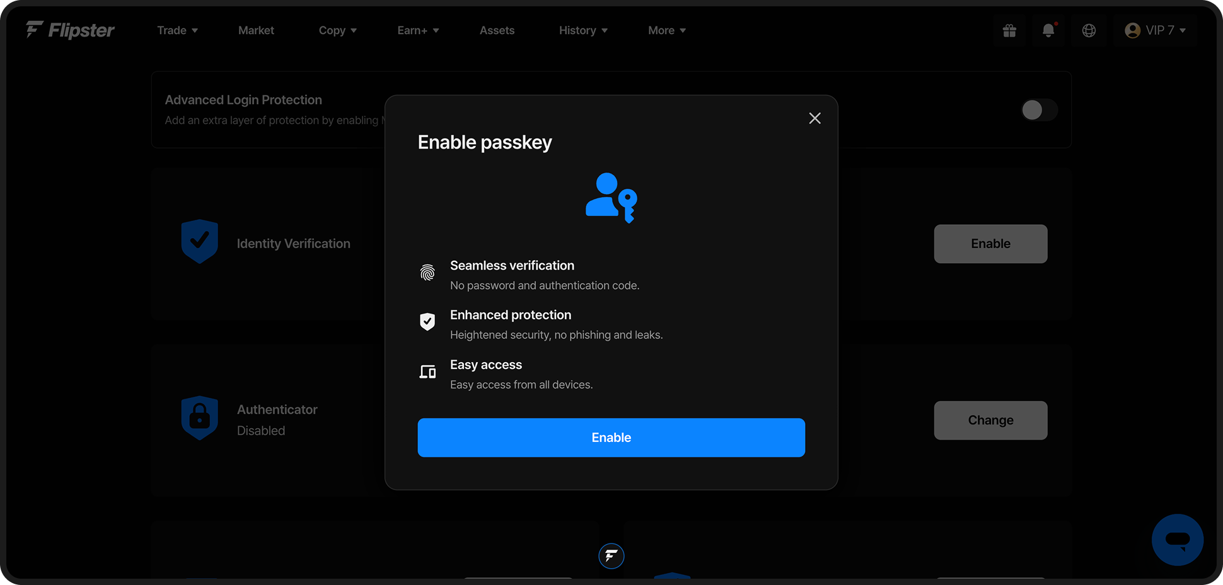The width and height of the screenshot is (1223, 585).
Task: Open the VIP 7 account dropdown arrow
Action: pos(1183,30)
